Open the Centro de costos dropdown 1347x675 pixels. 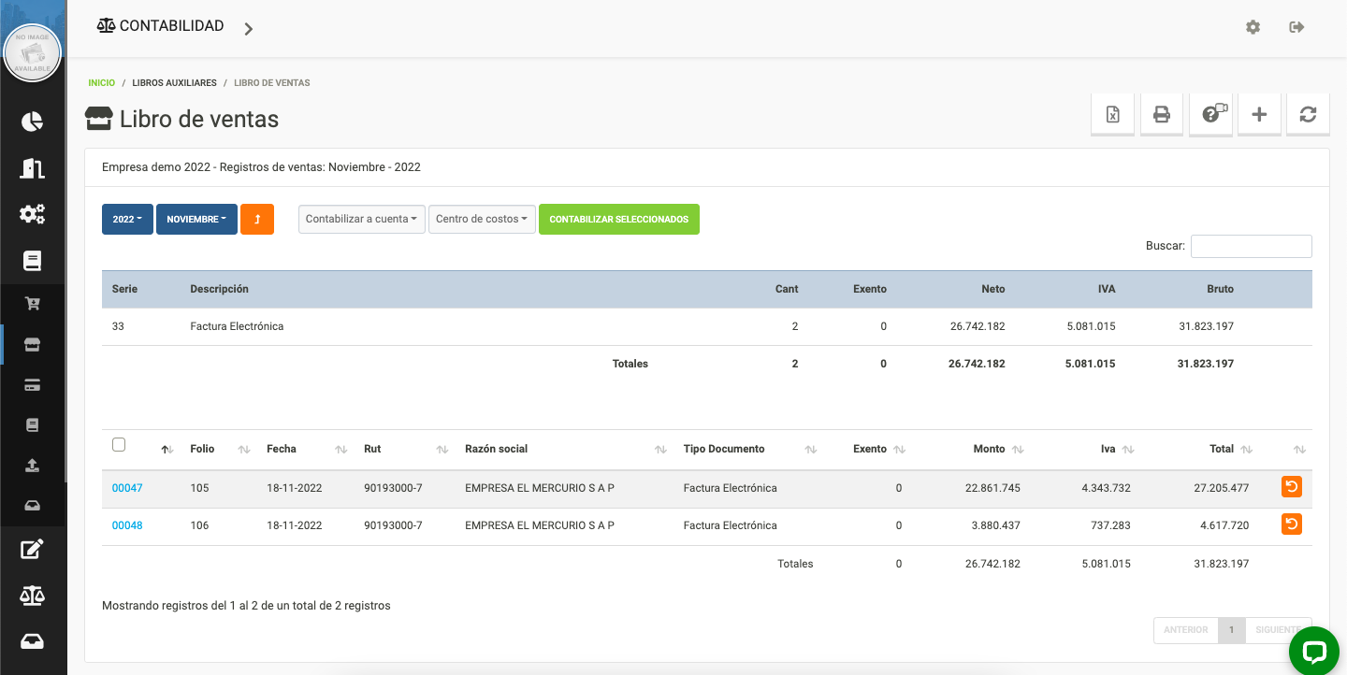[x=483, y=219]
